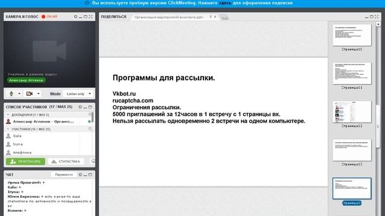Select attendee Алефтина
385x216 pixels.
pos(22,152)
